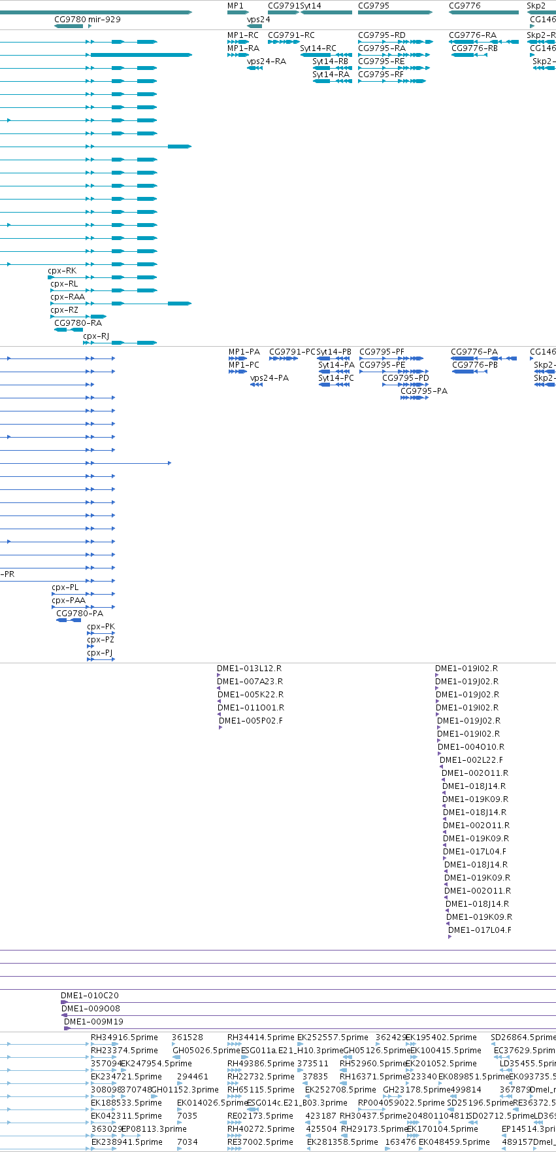Click transcript cpx-RL

coord(64,284)
